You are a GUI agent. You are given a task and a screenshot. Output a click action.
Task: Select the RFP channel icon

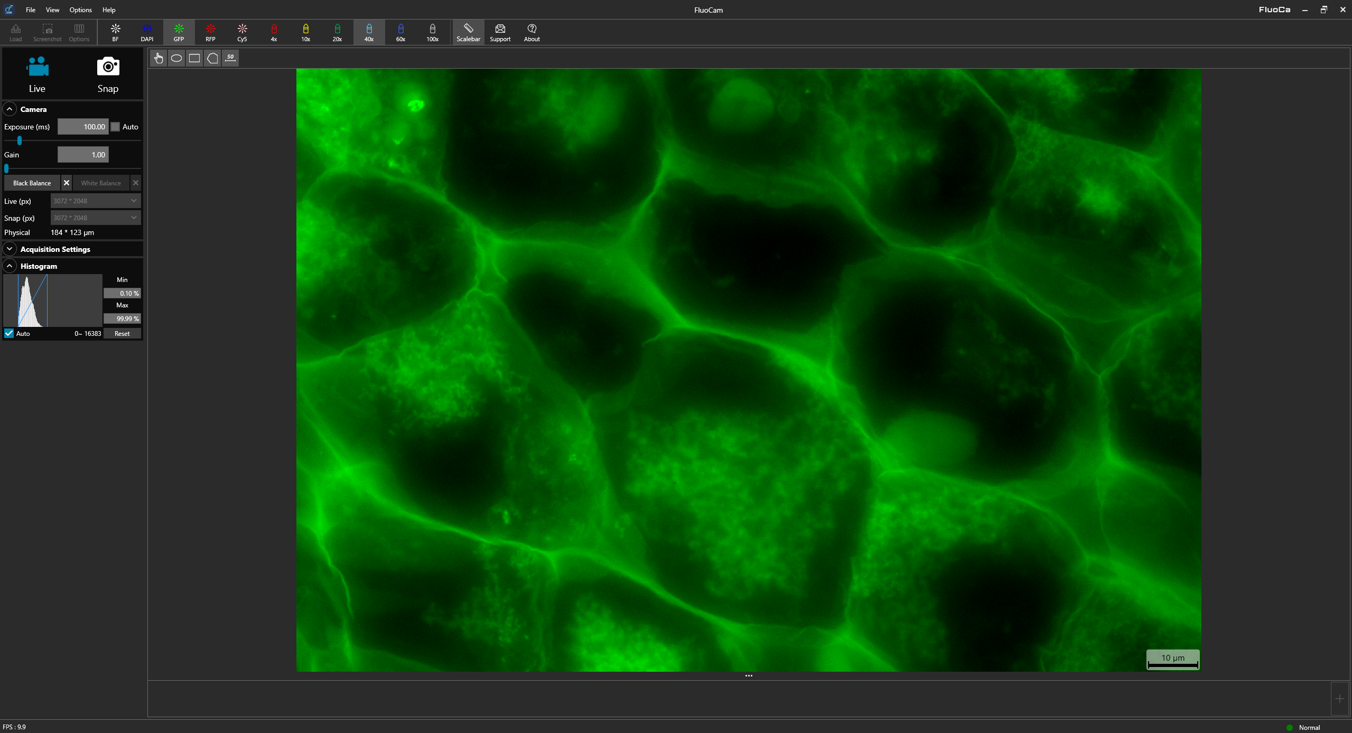pos(210,32)
